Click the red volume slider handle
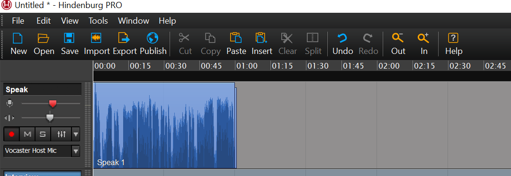This screenshot has width=511, height=176. click(x=53, y=104)
